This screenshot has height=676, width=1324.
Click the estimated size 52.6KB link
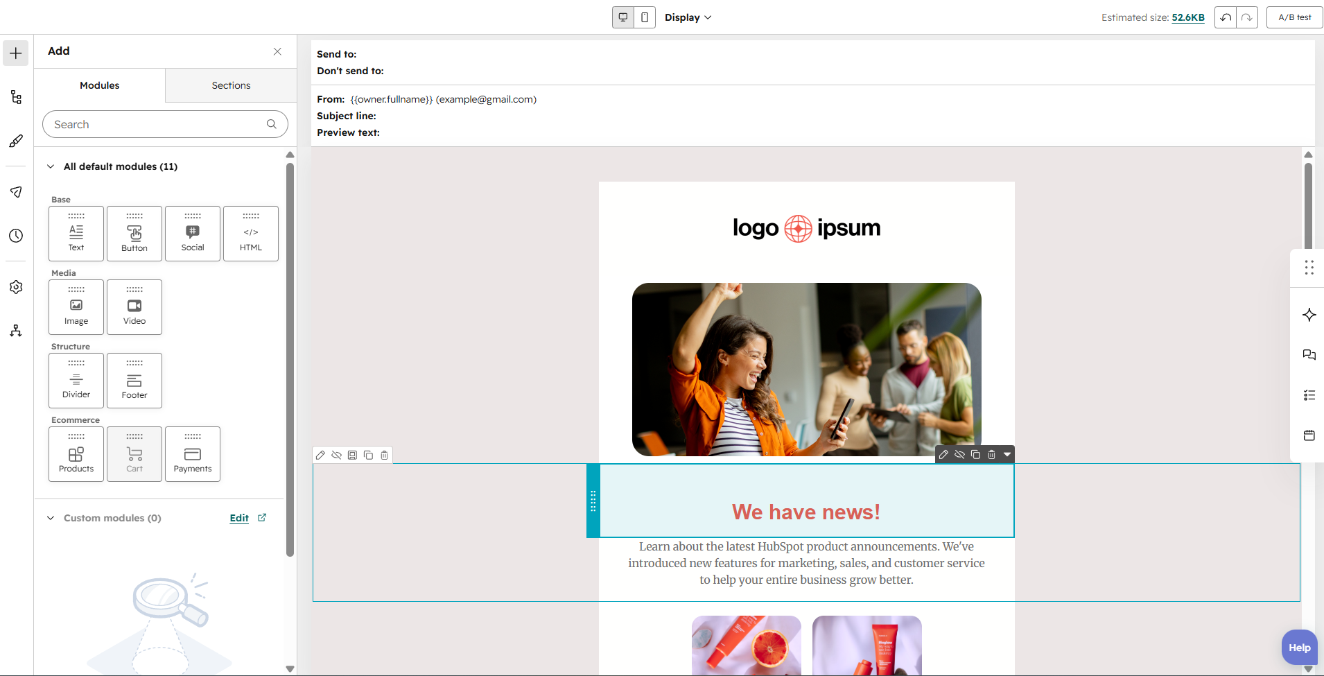1188,17
